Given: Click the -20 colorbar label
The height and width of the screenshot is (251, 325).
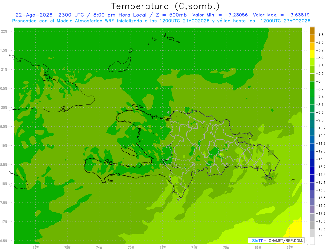Looking at the screenshot, I should coord(320,237).
